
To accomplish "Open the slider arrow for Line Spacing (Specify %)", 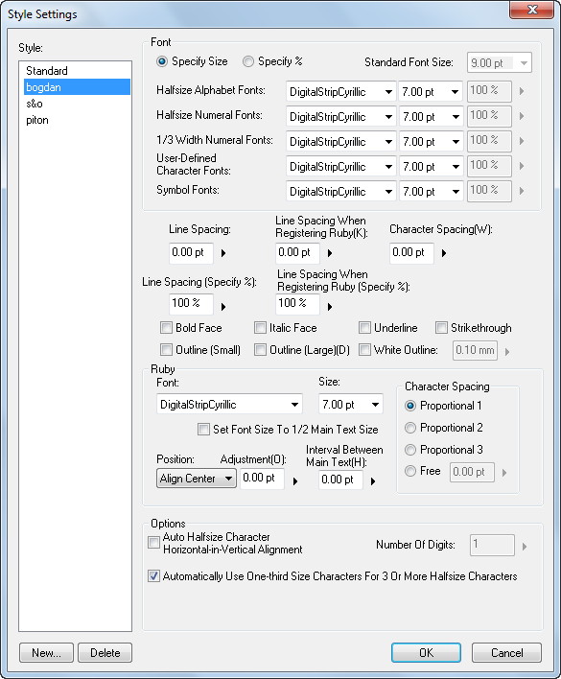I will tap(223, 307).
